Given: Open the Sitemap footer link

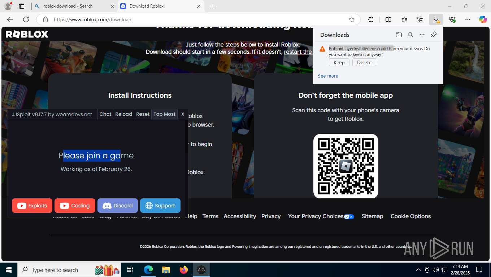Looking at the screenshot, I should click(x=372, y=216).
